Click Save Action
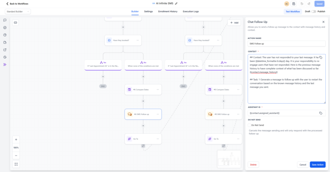This screenshot has width=330, height=172. (318, 165)
